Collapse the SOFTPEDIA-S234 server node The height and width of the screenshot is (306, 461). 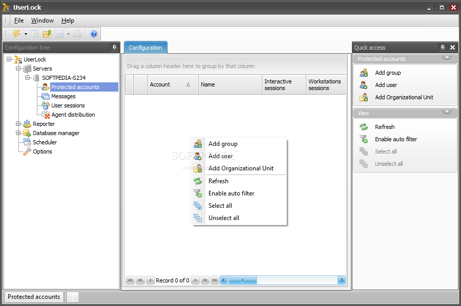pyautogui.click(x=27, y=78)
